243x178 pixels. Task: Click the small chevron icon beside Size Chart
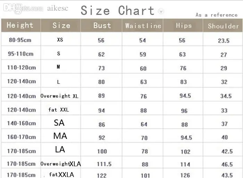tap(161, 11)
